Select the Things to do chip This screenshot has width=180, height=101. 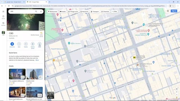tap(73, 12)
